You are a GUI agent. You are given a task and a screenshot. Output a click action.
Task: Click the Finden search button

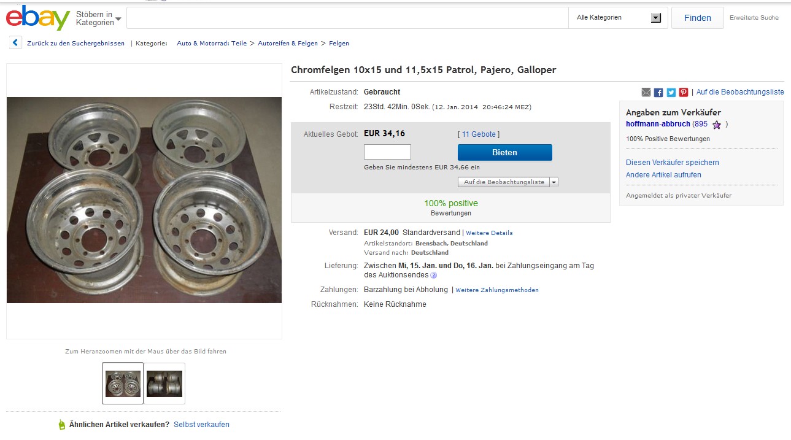point(697,18)
